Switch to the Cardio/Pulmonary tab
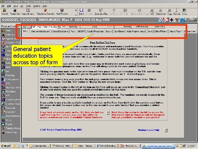 (x=95, y=31)
